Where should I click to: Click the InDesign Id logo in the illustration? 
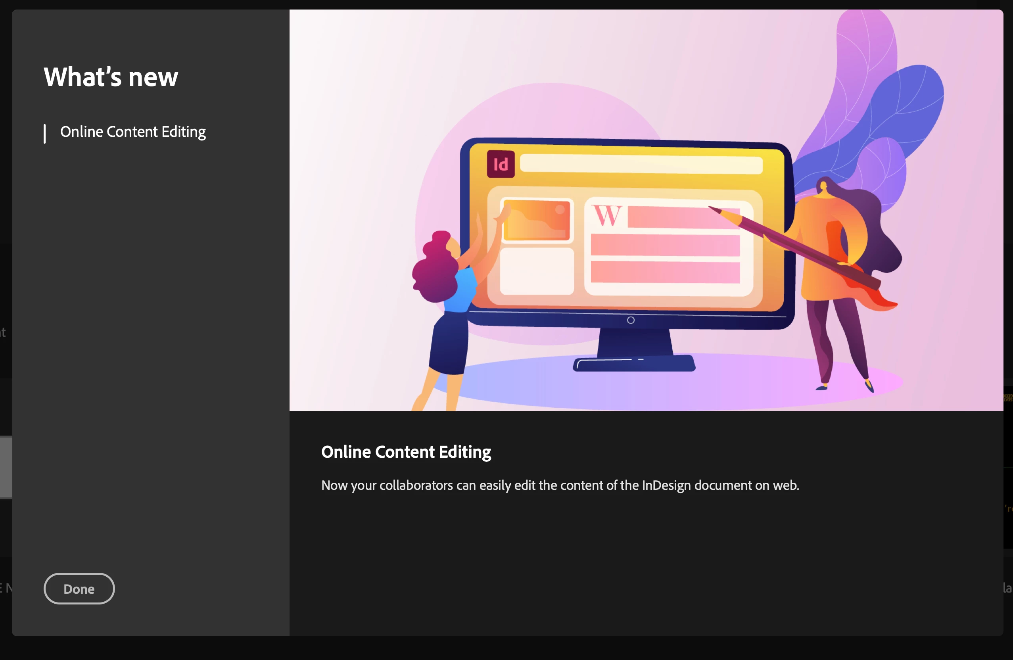501,164
